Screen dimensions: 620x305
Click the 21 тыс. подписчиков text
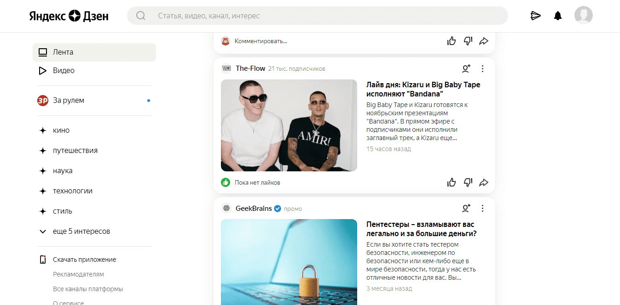point(297,69)
